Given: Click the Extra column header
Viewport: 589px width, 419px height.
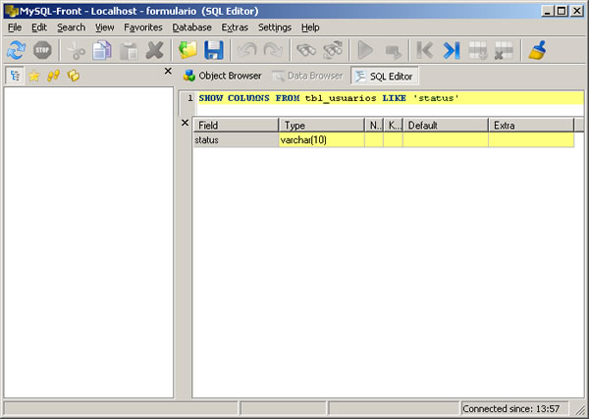Looking at the screenshot, I should pos(531,125).
